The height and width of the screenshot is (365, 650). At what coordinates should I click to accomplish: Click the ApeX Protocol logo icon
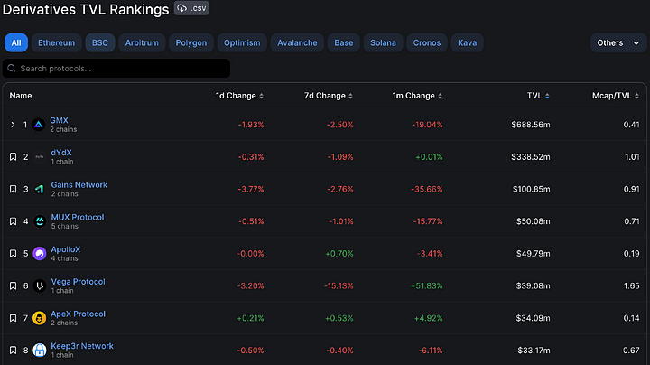click(40, 318)
